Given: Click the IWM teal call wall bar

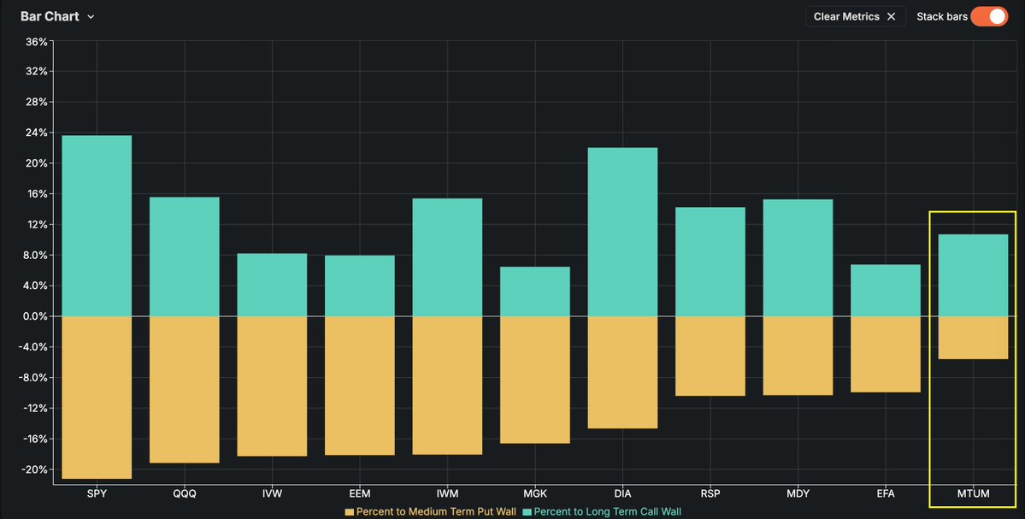Looking at the screenshot, I should click(447, 257).
